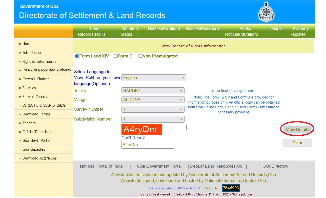The width and height of the screenshot is (326, 198).
Task: Follow the National Portal of India link
Action: point(101,166)
